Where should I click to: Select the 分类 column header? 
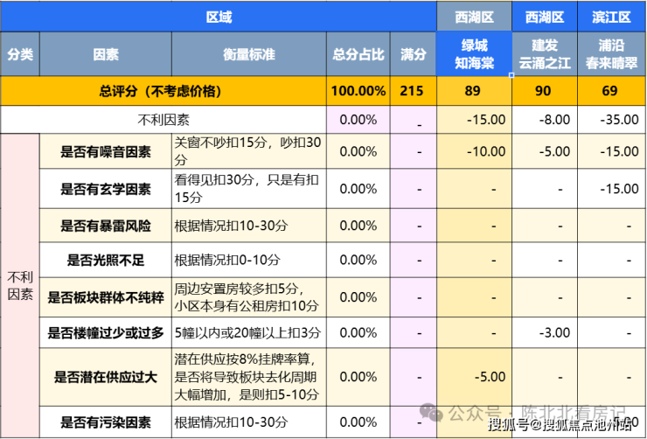[x=20, y=54]
